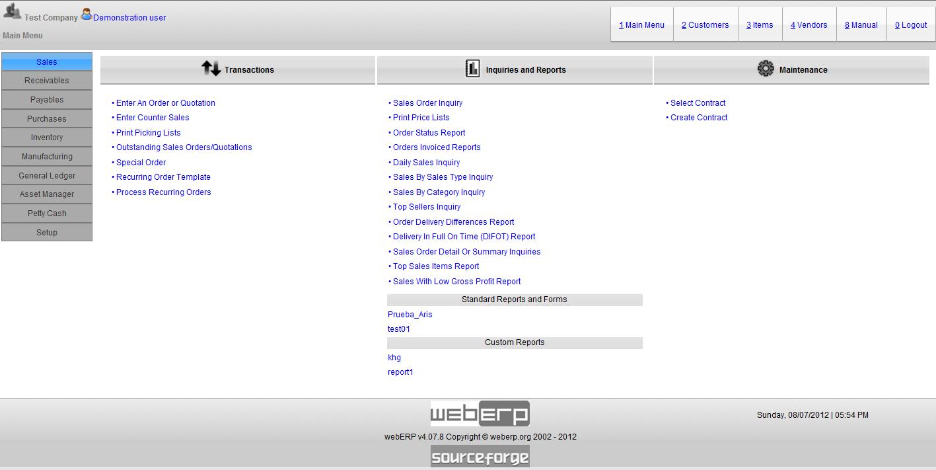Go to the Vendors section
Image resolution: width=936 pixels, height=470 pixels.
pyautogui.click(x=809, y=24)
